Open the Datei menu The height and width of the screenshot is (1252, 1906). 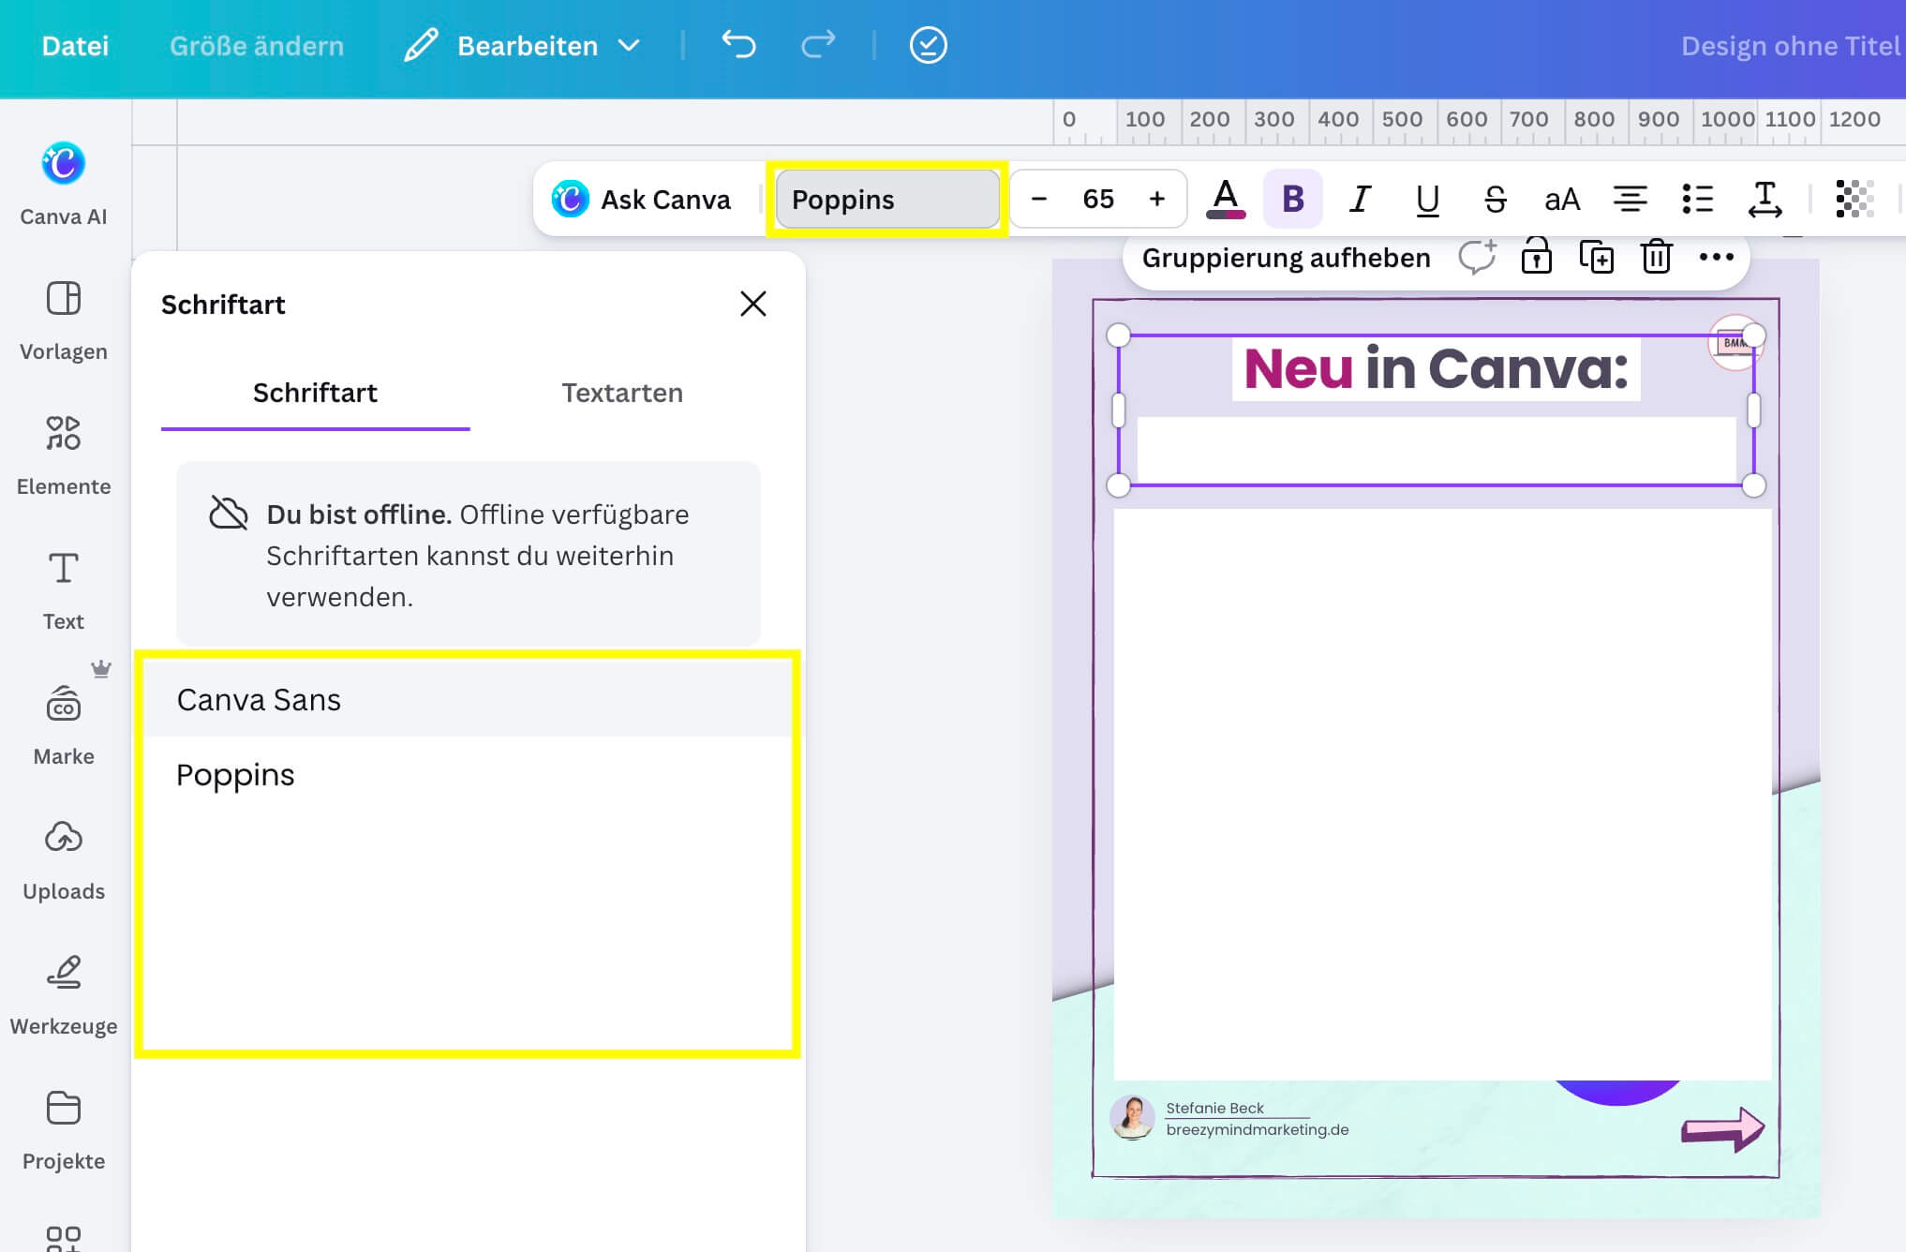[75, 45]
